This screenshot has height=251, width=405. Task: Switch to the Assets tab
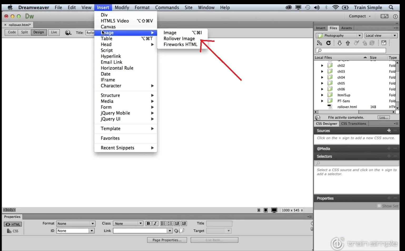coord(346,28)
